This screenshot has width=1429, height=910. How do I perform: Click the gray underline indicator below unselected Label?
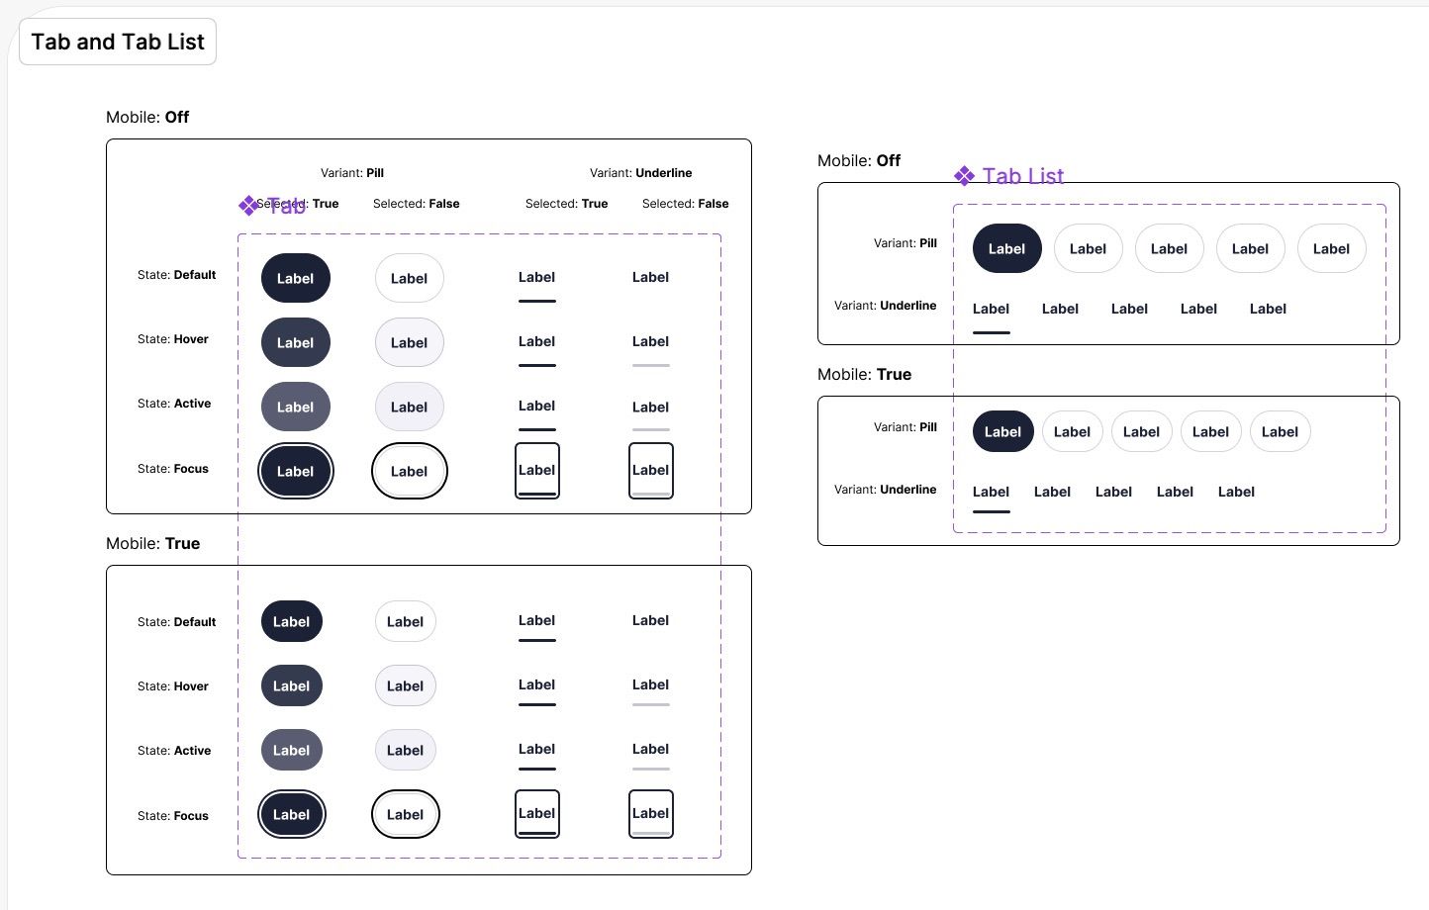coord(650,366)
